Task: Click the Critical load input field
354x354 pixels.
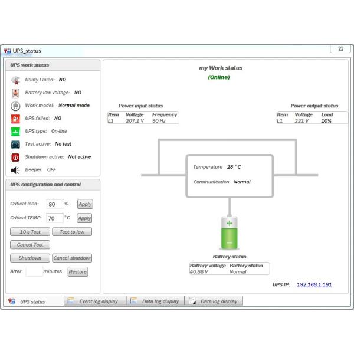Action: 55,204
